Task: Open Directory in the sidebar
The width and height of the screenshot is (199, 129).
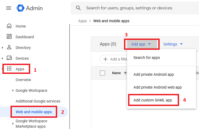Action: point(23,48)
